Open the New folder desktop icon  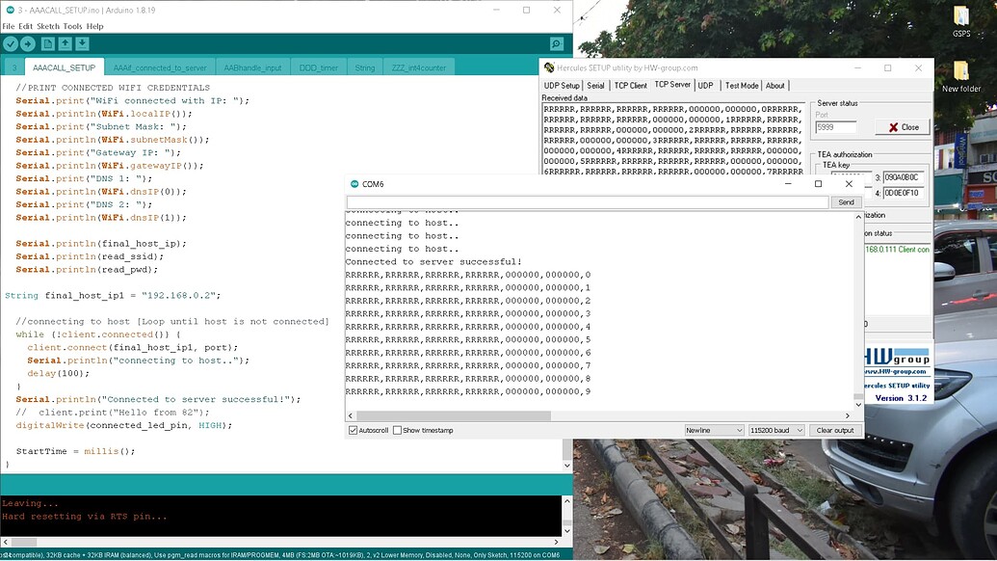(x=962, y=72)
